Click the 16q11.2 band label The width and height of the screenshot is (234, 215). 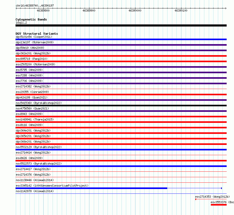[x=21, y=23]
